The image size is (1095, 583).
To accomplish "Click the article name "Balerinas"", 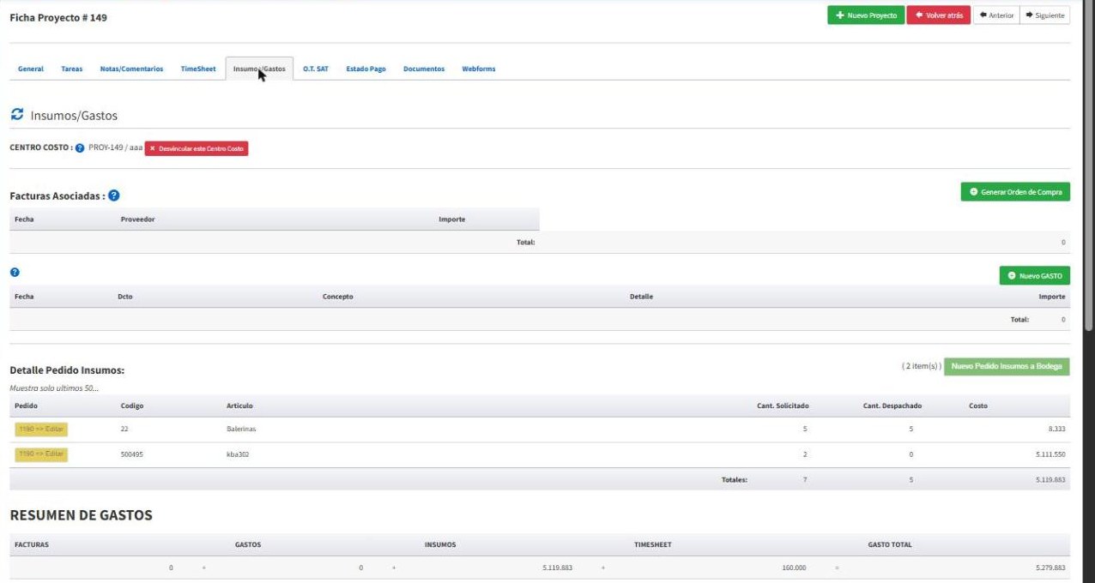I will click(x=241, y=429).
